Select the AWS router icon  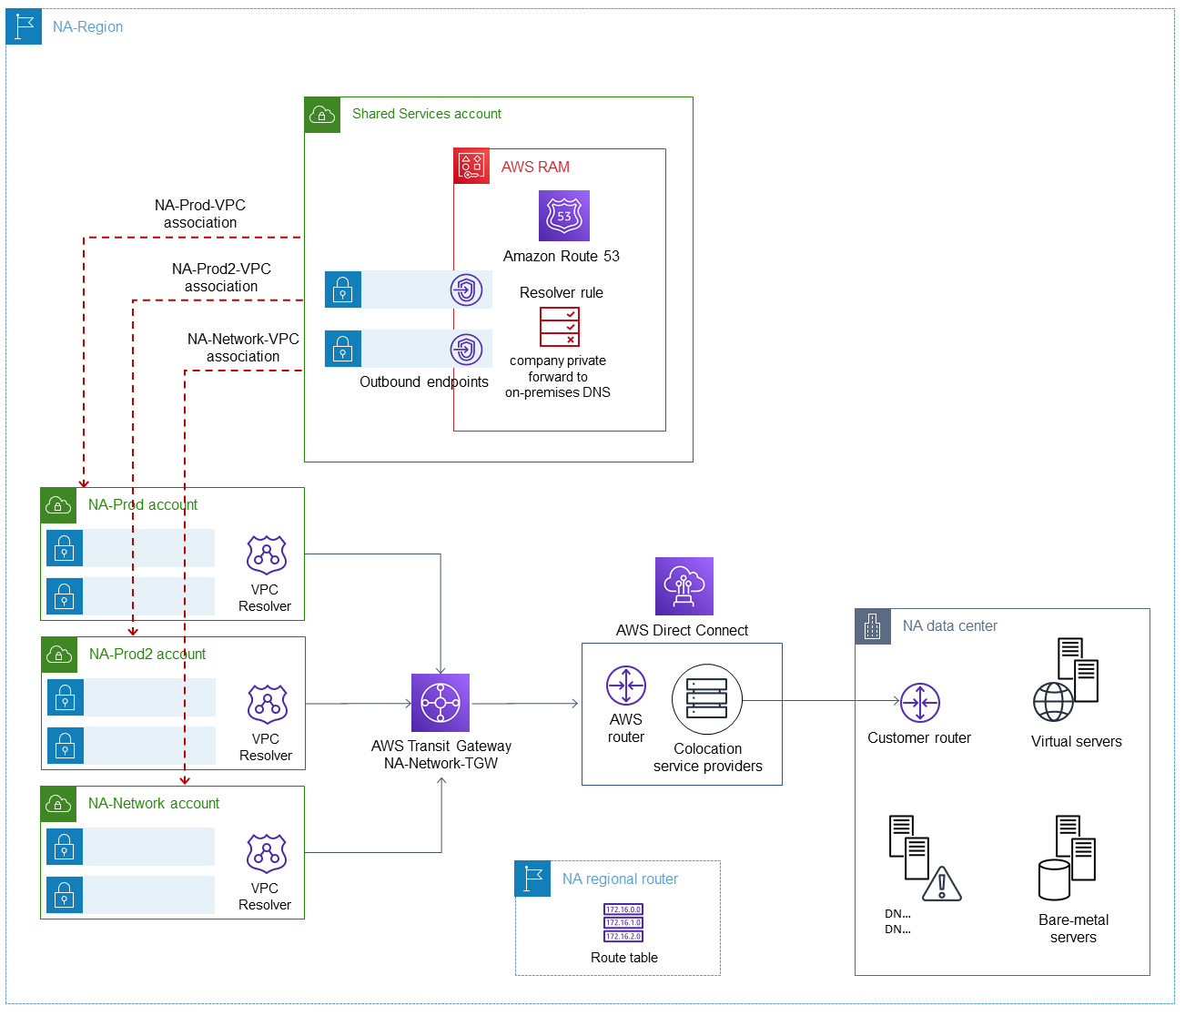pos(626,686)
